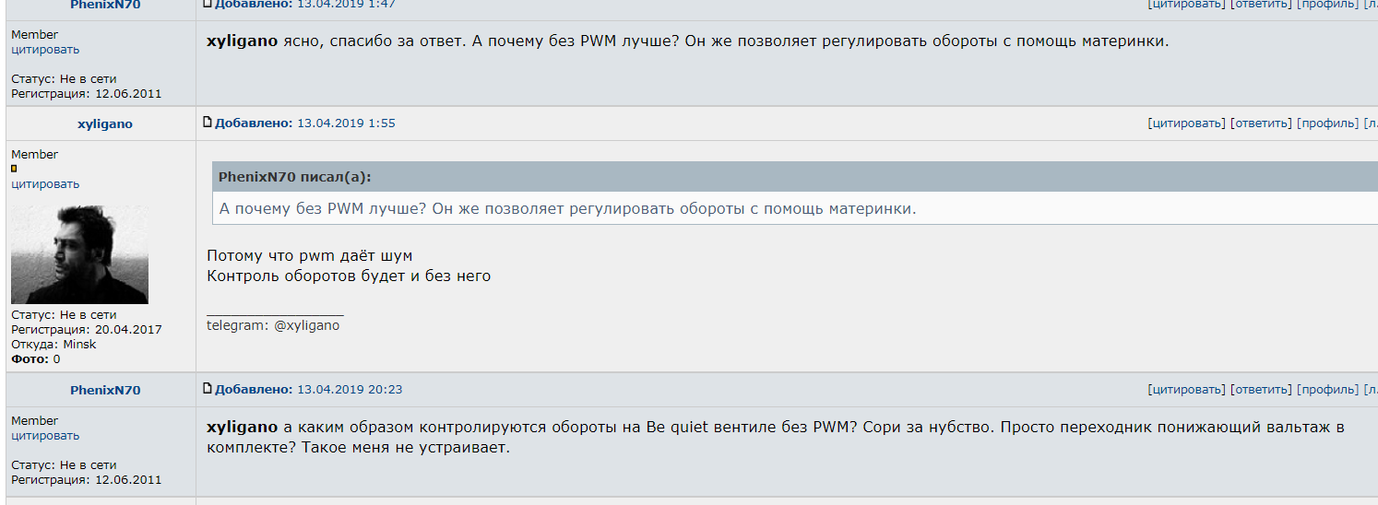Click the 'PhenixN70 писал(а):' quote header

point(294,177)
